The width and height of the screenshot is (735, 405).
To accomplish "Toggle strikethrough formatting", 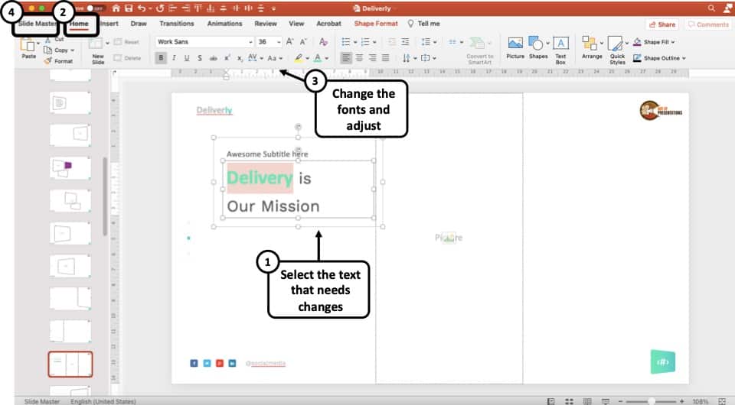I will coord(214,58).
